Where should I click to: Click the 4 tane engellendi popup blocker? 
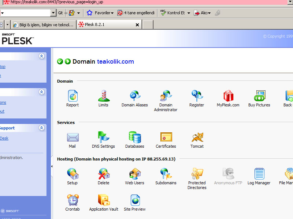point(136,13)
